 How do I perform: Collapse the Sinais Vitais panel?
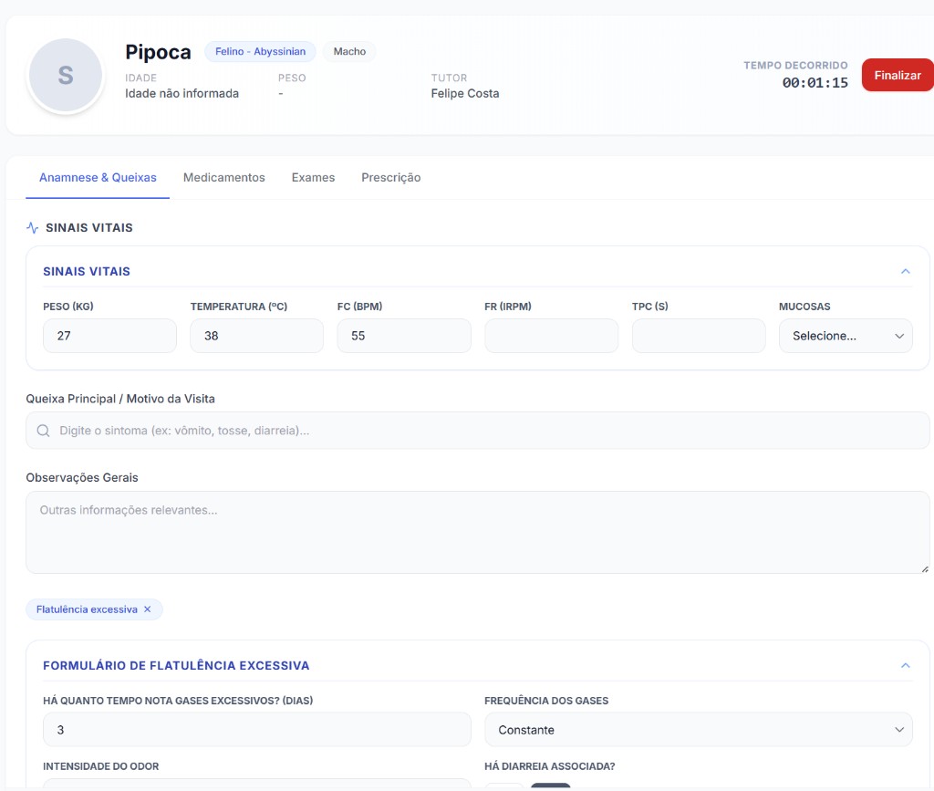coord(905,271)
